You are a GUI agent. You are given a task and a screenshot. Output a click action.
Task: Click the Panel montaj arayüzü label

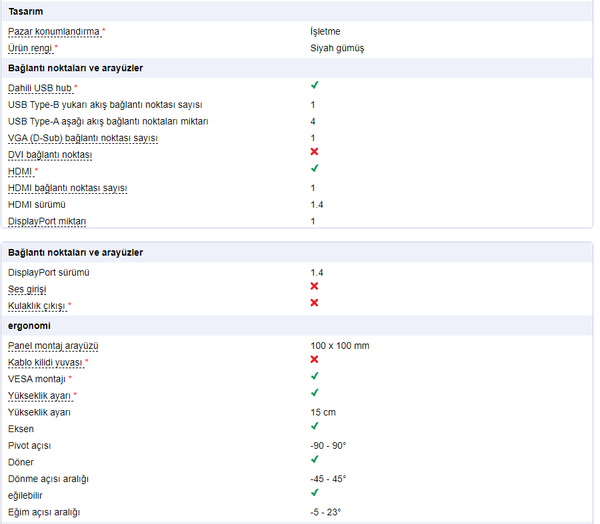click(53, 346)
